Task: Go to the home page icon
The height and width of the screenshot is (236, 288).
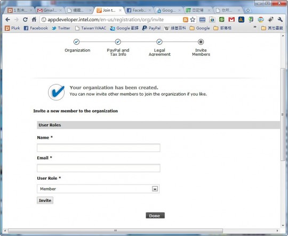Action: coord(34,20)
